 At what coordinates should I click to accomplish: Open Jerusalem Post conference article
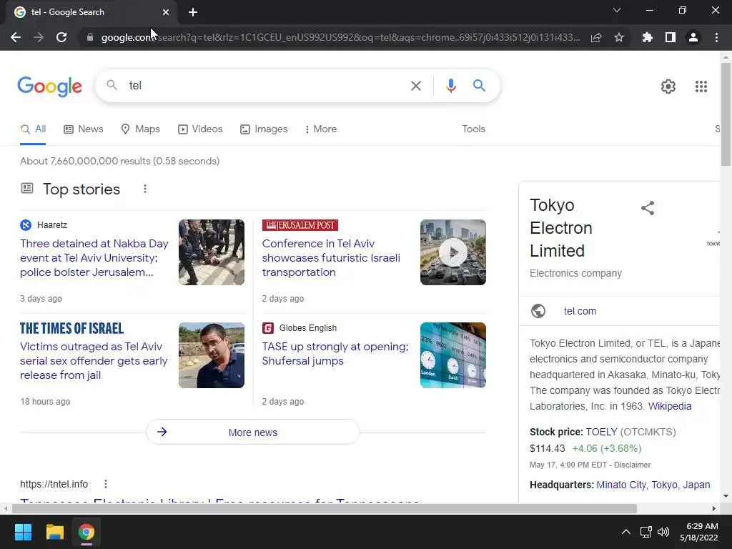[x=331, y=257]
